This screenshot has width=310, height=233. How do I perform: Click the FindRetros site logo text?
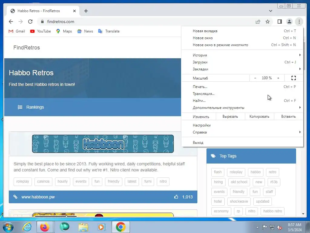pos(27,48)
